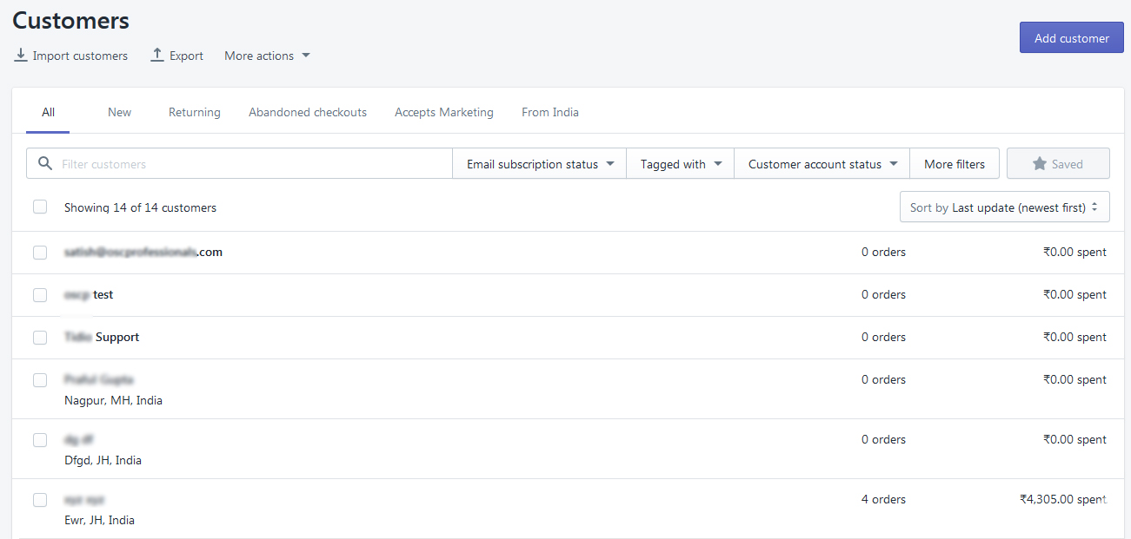Select checkbox for Dfgd, JH customer
The width and height of the screenshot is (1131, 539).
point(40,440)
